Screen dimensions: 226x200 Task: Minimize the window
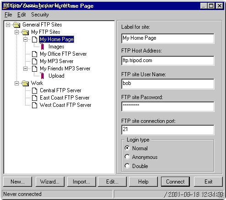204,6
